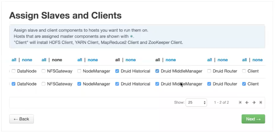Click 'none' above the Druid Historical column
Viewport: 278px width, 133px height.
pyautogui.click(x=131, y=60)
